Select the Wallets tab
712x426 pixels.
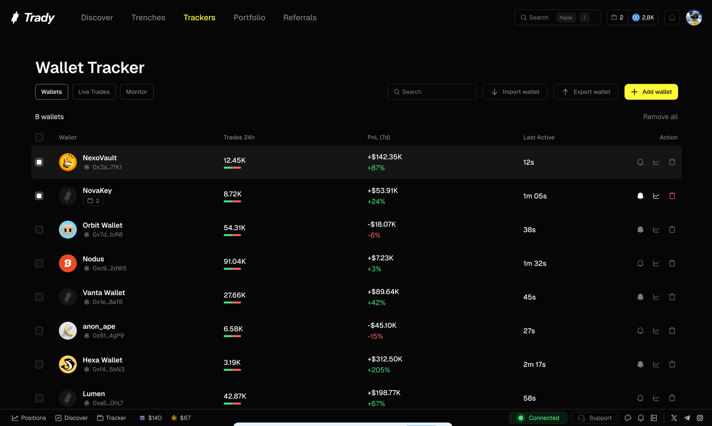point(52,92)
